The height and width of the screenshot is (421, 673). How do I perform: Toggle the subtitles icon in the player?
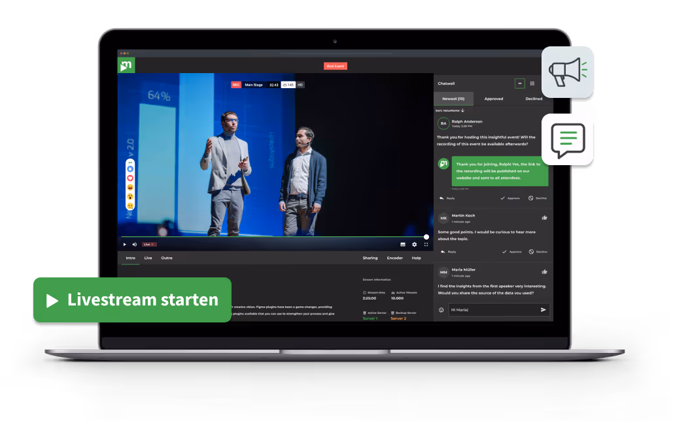(x=403, y=245)
